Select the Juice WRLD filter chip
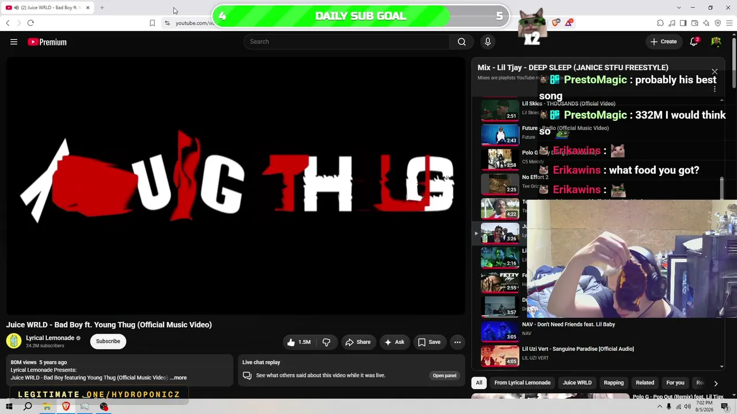The height and width of the screenshot is (414, 737). tap(577, 383)
